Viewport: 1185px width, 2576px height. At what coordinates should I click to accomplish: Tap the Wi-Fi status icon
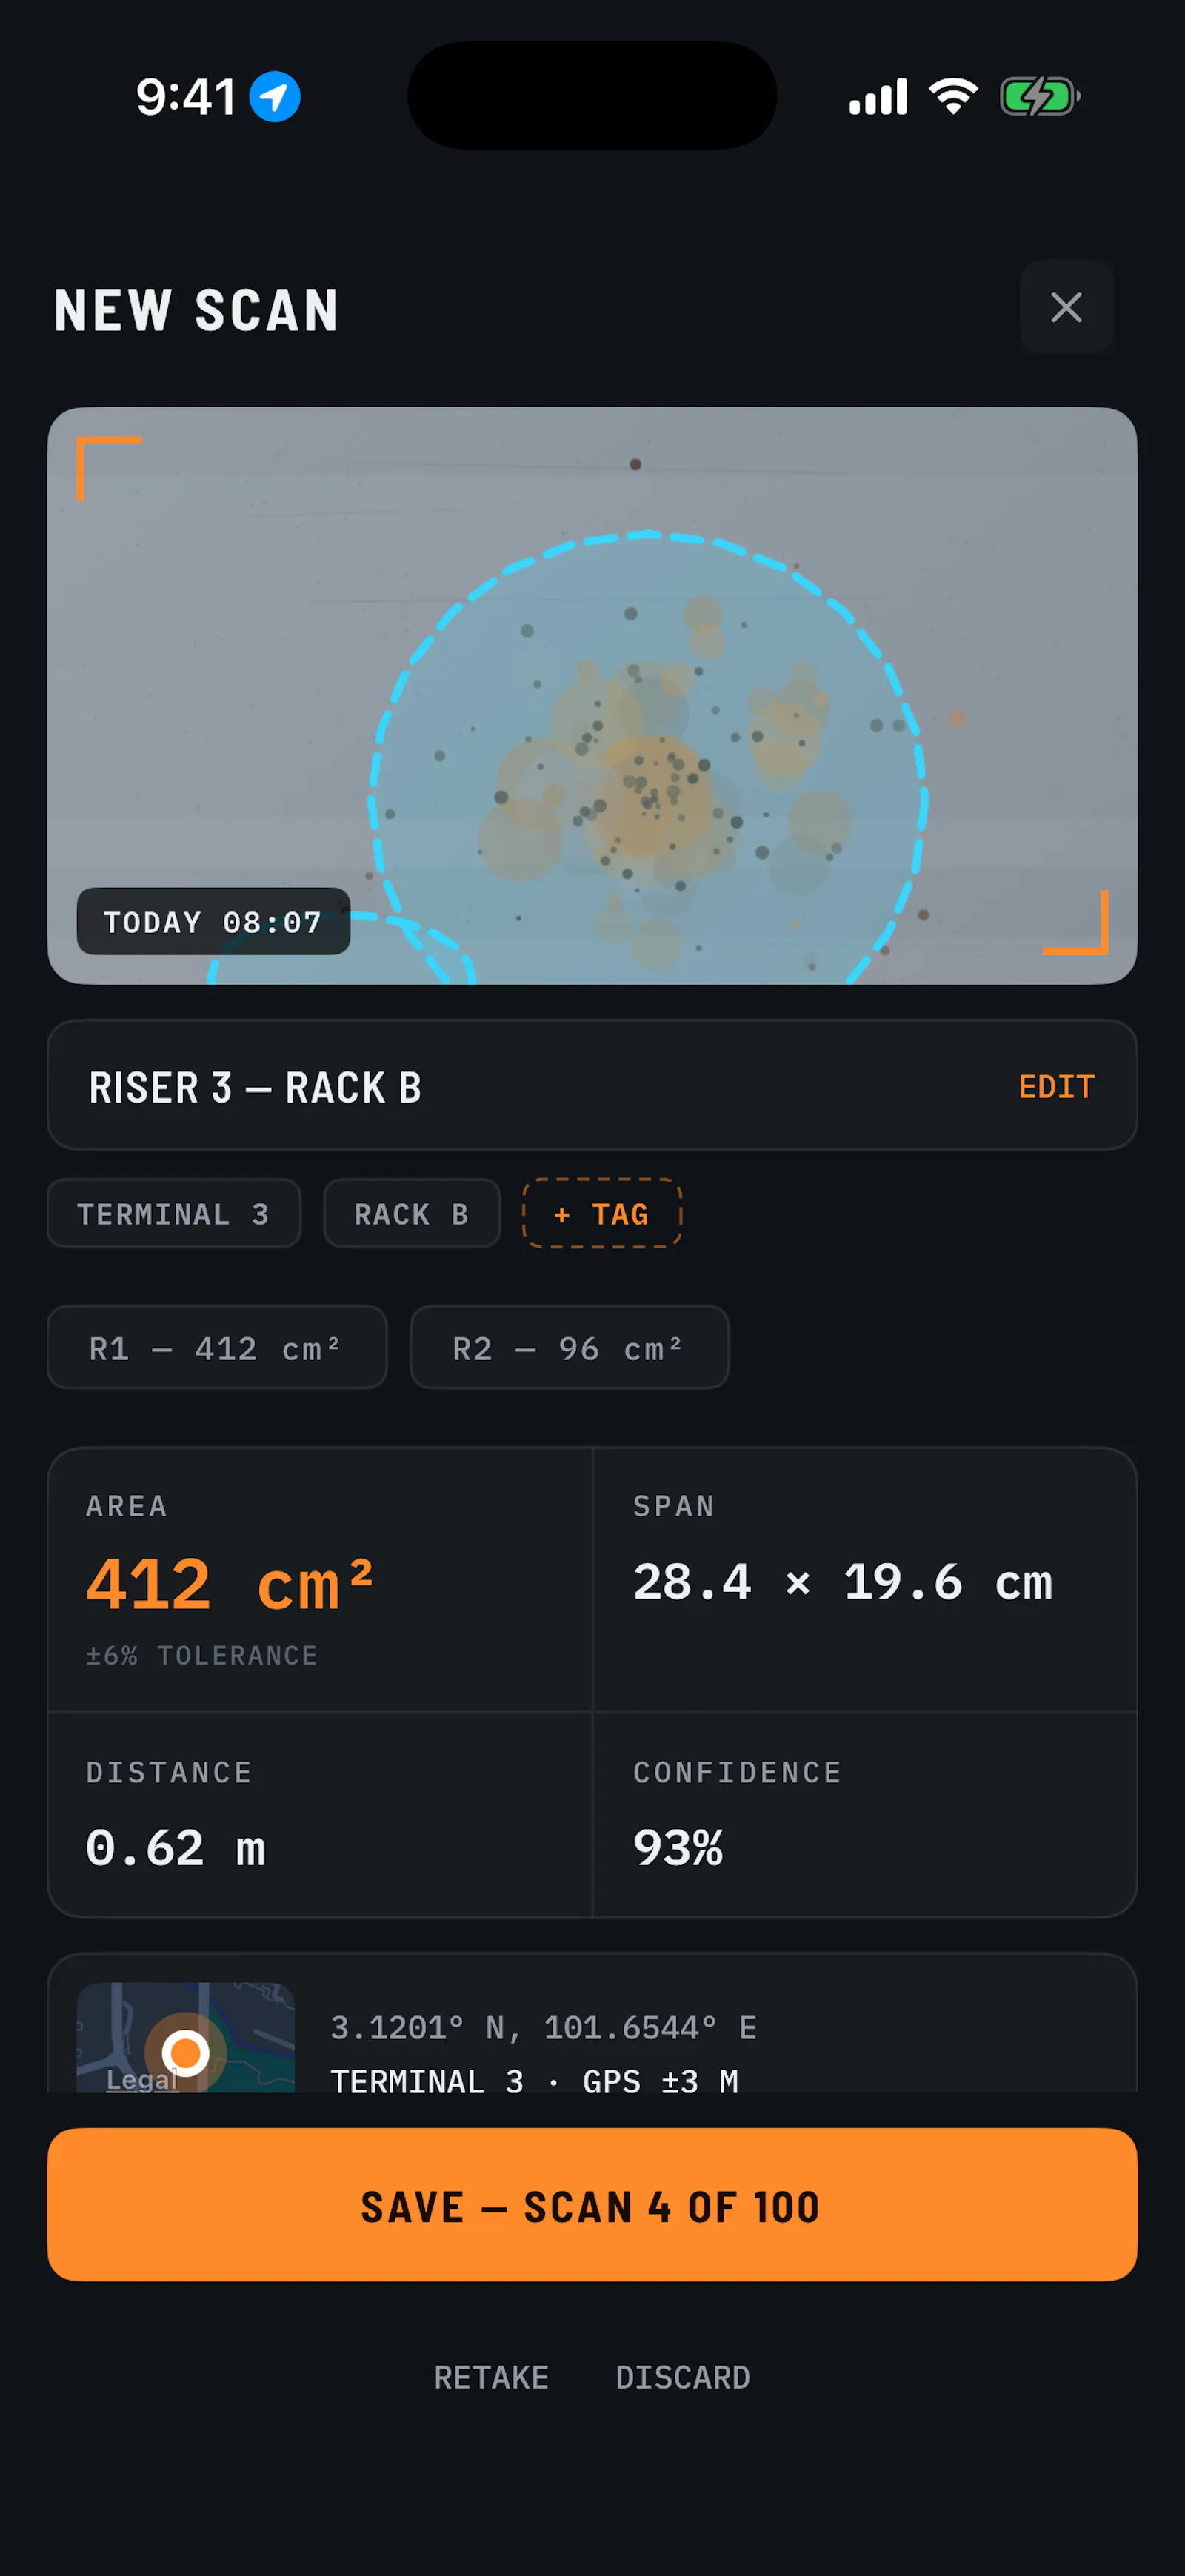(953, 96)
